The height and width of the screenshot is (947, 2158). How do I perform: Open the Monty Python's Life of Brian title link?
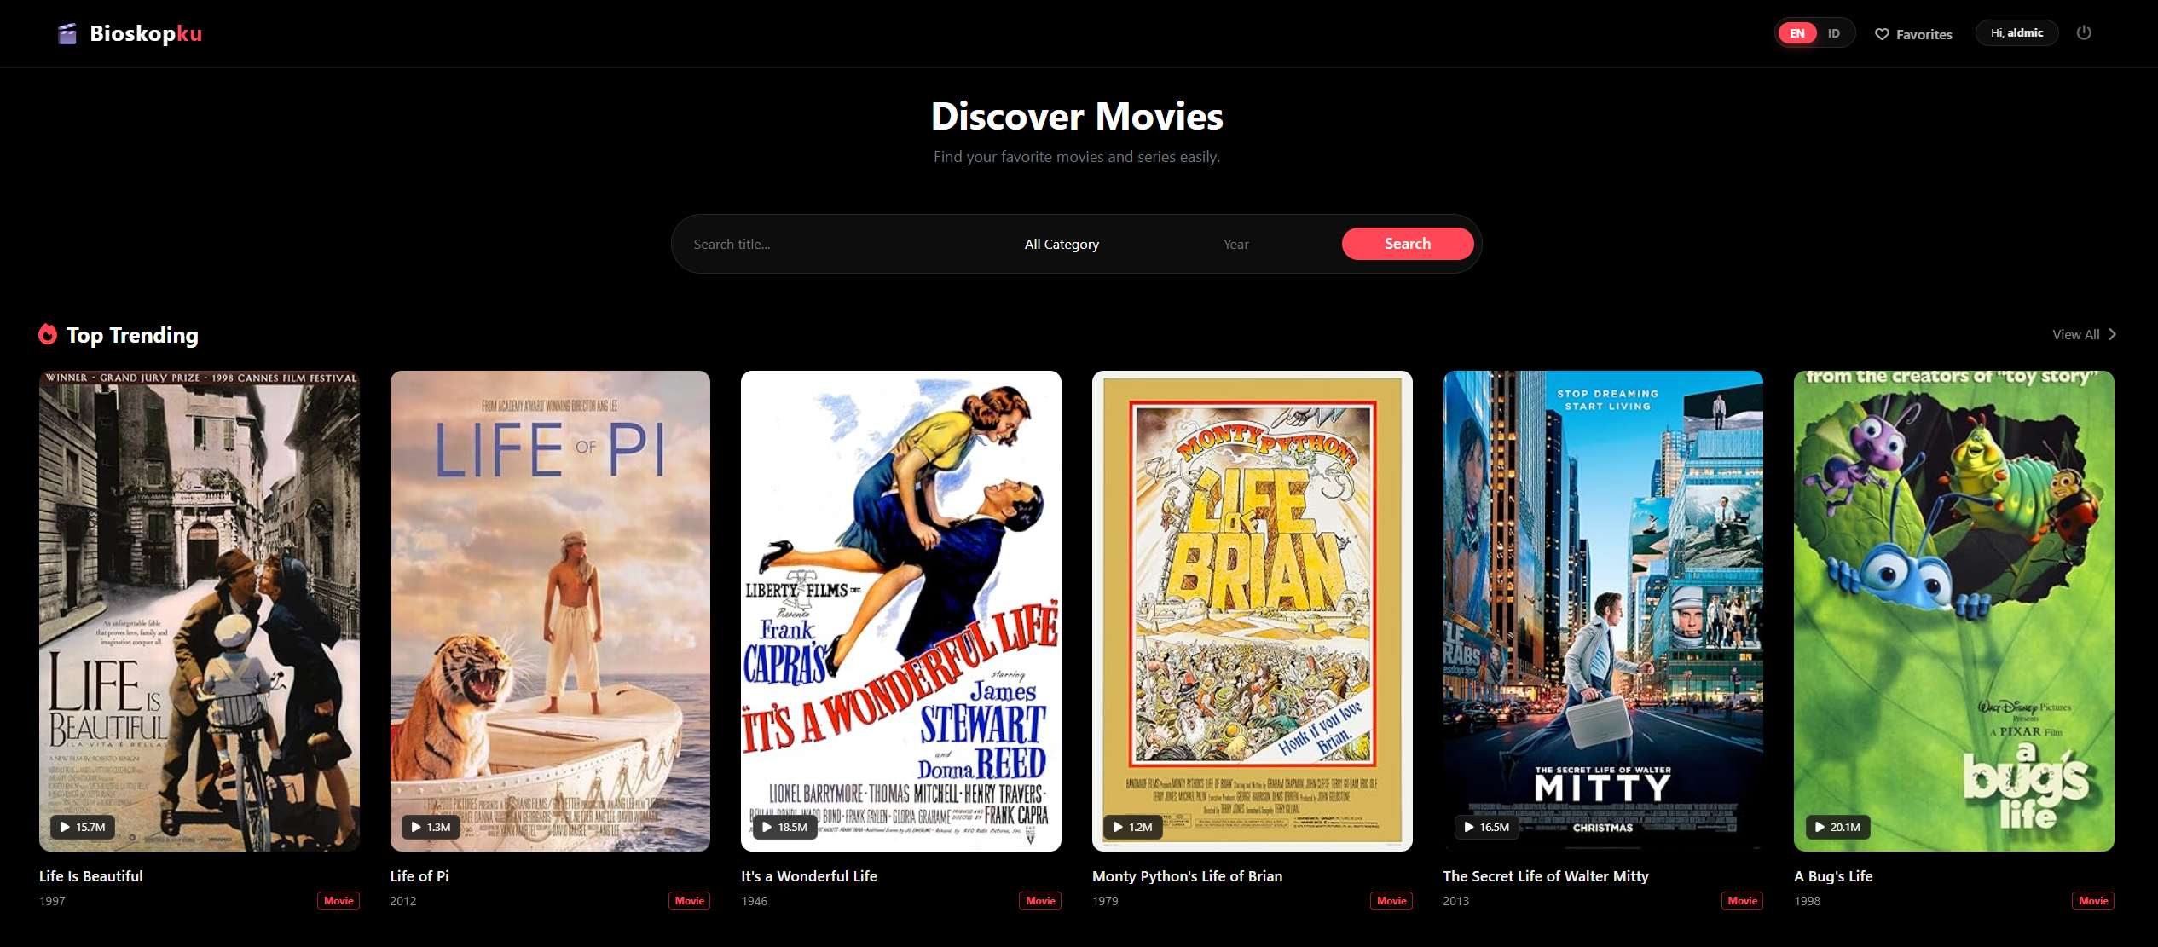(x=1187, y=875)
